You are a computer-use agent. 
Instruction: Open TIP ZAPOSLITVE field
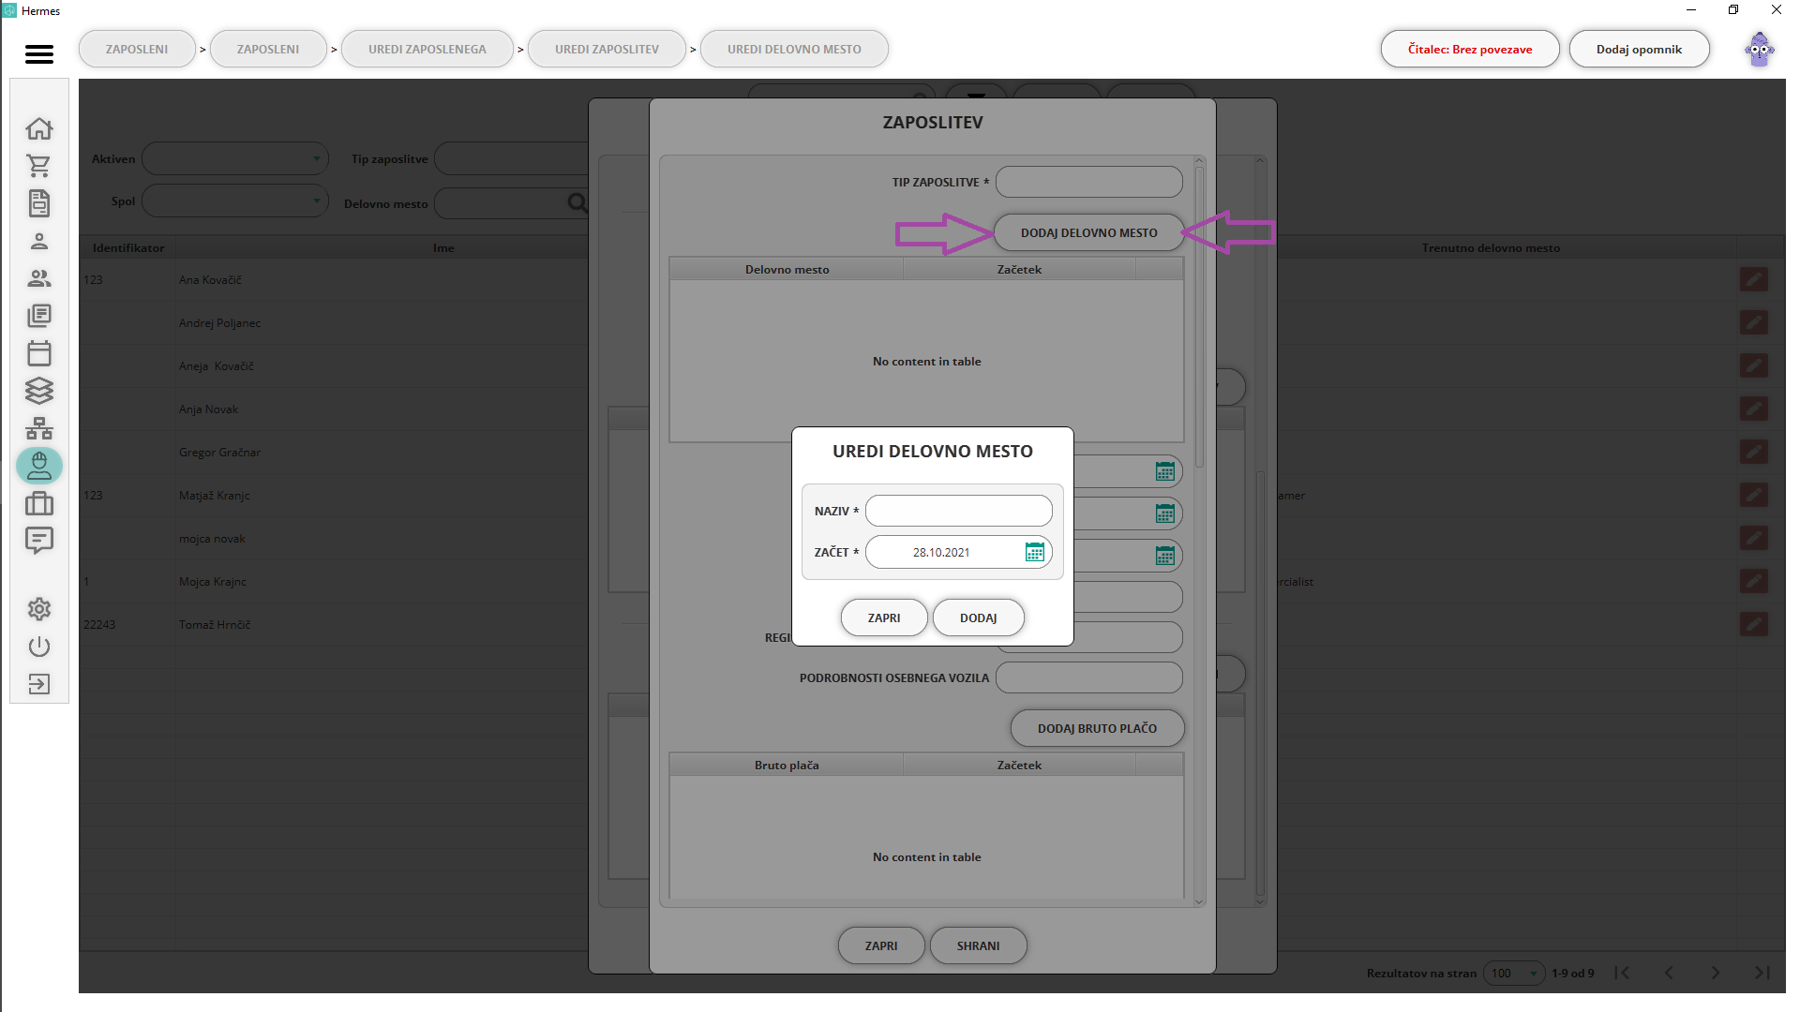1088,182
